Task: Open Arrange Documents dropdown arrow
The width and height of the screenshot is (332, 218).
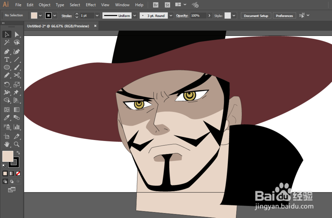Action: tap(185, 4)
